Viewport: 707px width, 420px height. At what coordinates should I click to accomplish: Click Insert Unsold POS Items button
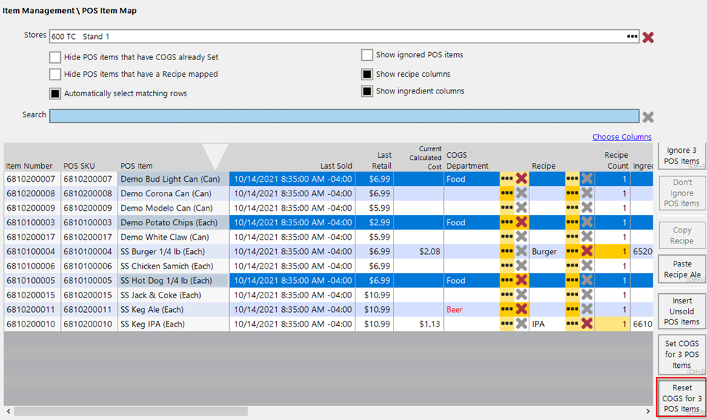point(682,311)
